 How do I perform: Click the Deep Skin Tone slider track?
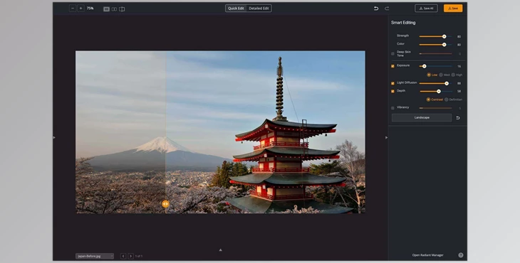435,53
